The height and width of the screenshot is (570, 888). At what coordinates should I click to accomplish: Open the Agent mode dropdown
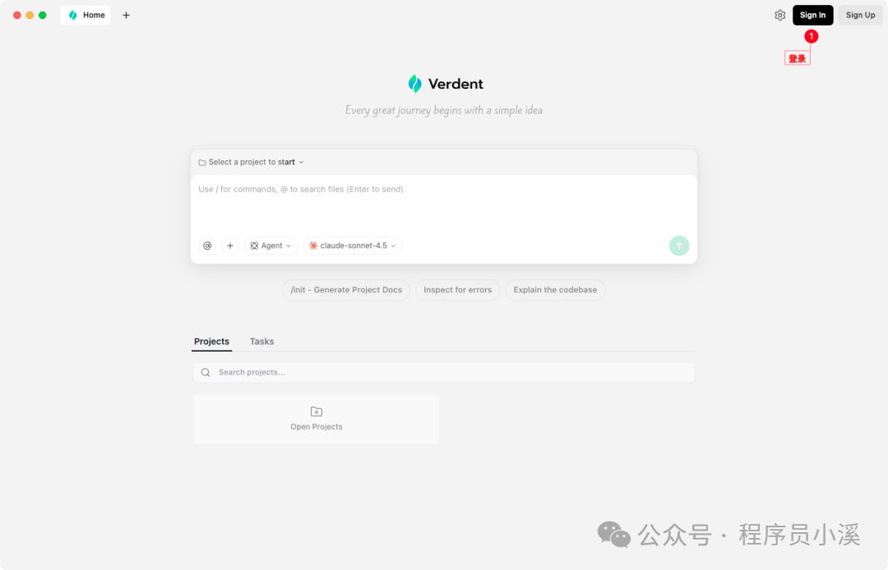point(271,246)
